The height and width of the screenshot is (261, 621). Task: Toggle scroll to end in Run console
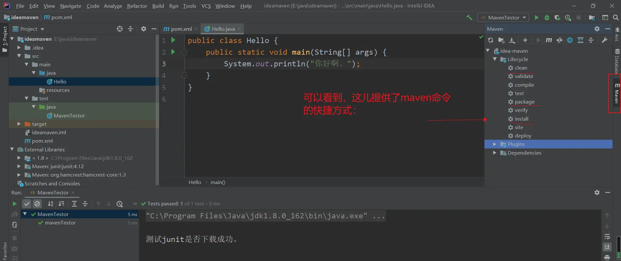pyautogui.click(x=607, y=247)
